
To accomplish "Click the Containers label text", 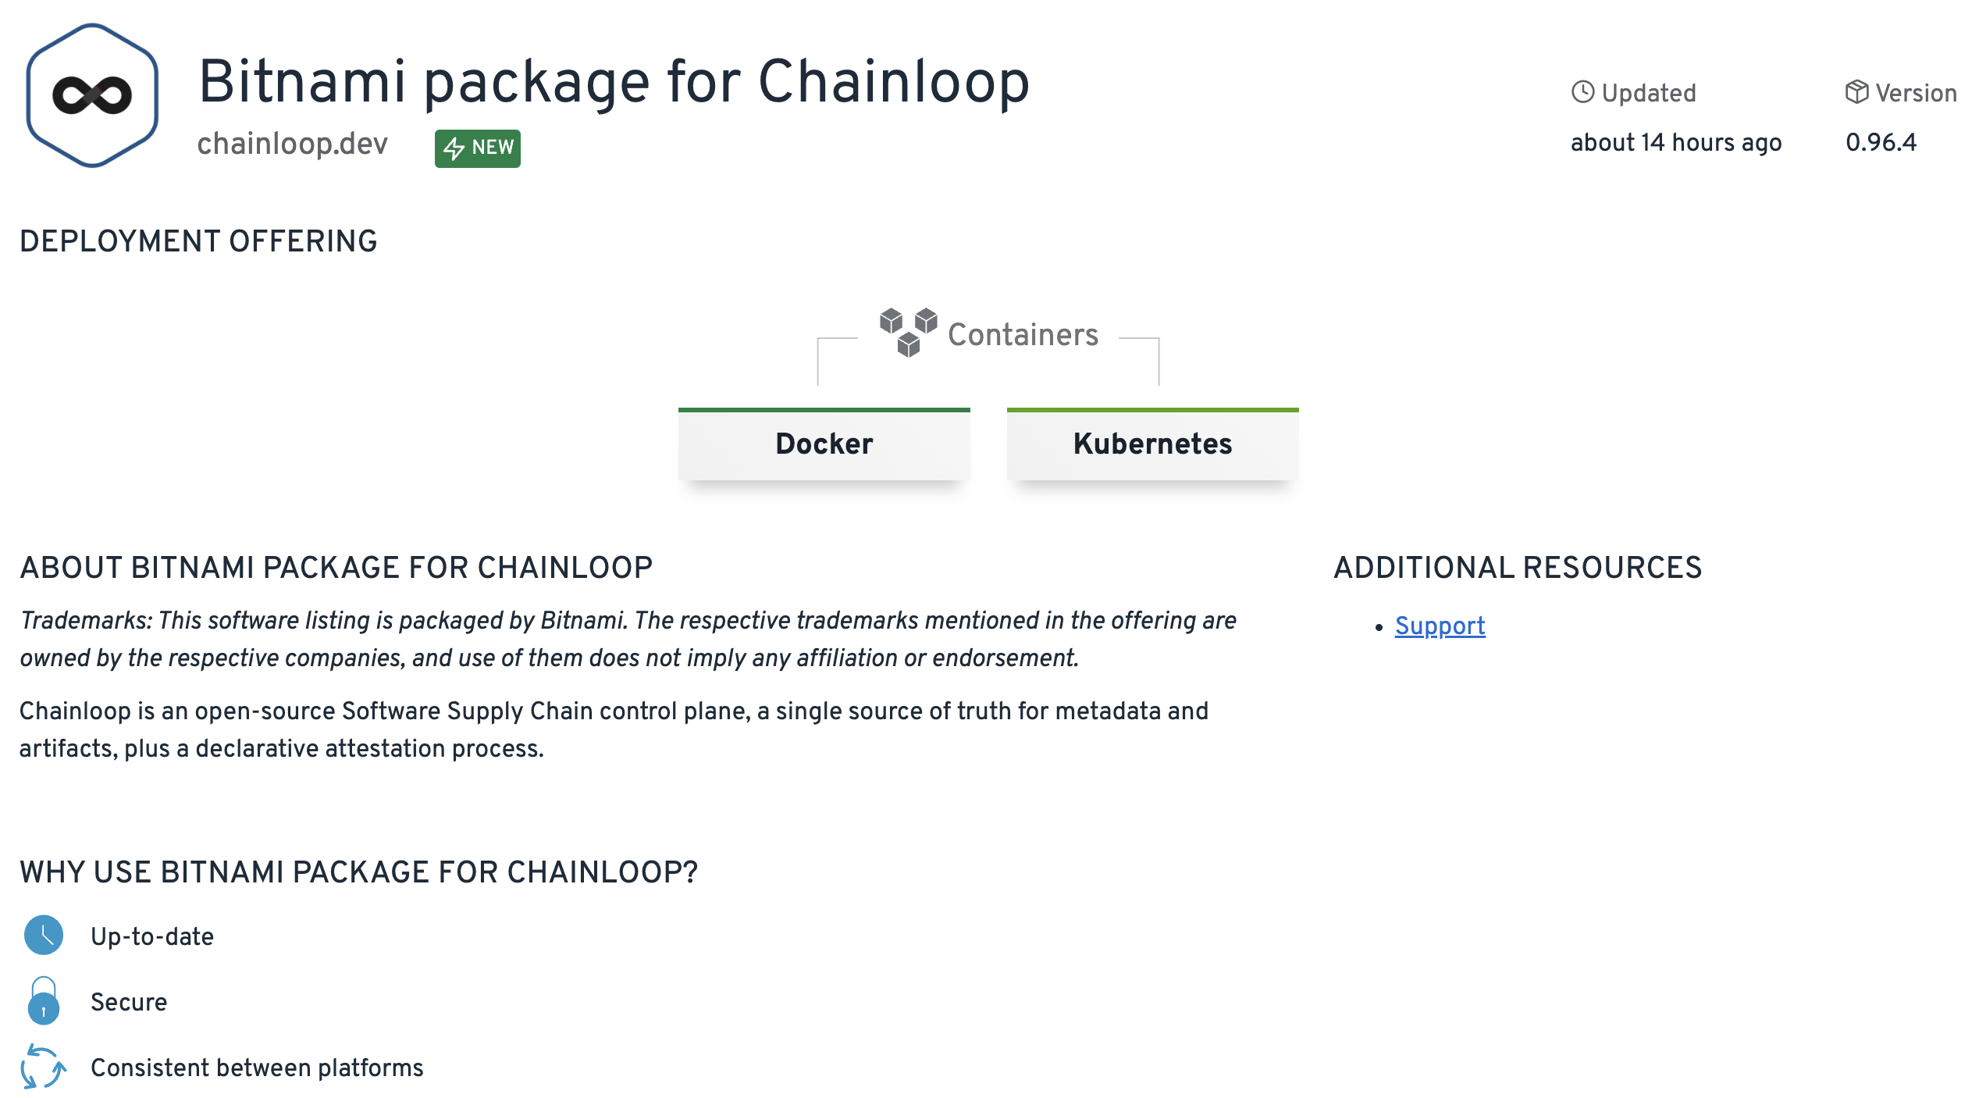I will (x=1023, y=334).
